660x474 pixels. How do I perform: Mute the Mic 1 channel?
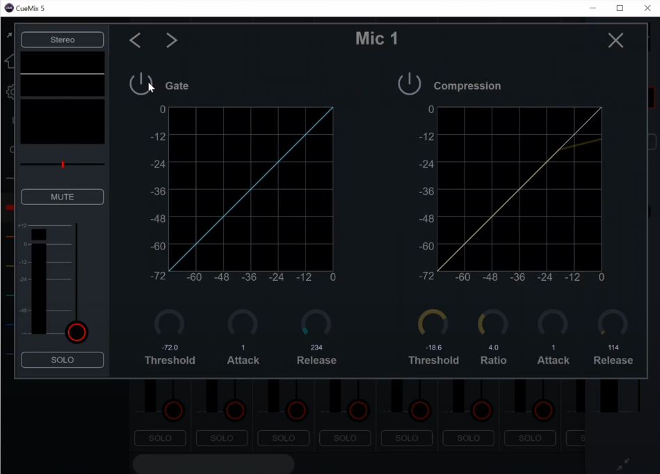click(63, 197)
